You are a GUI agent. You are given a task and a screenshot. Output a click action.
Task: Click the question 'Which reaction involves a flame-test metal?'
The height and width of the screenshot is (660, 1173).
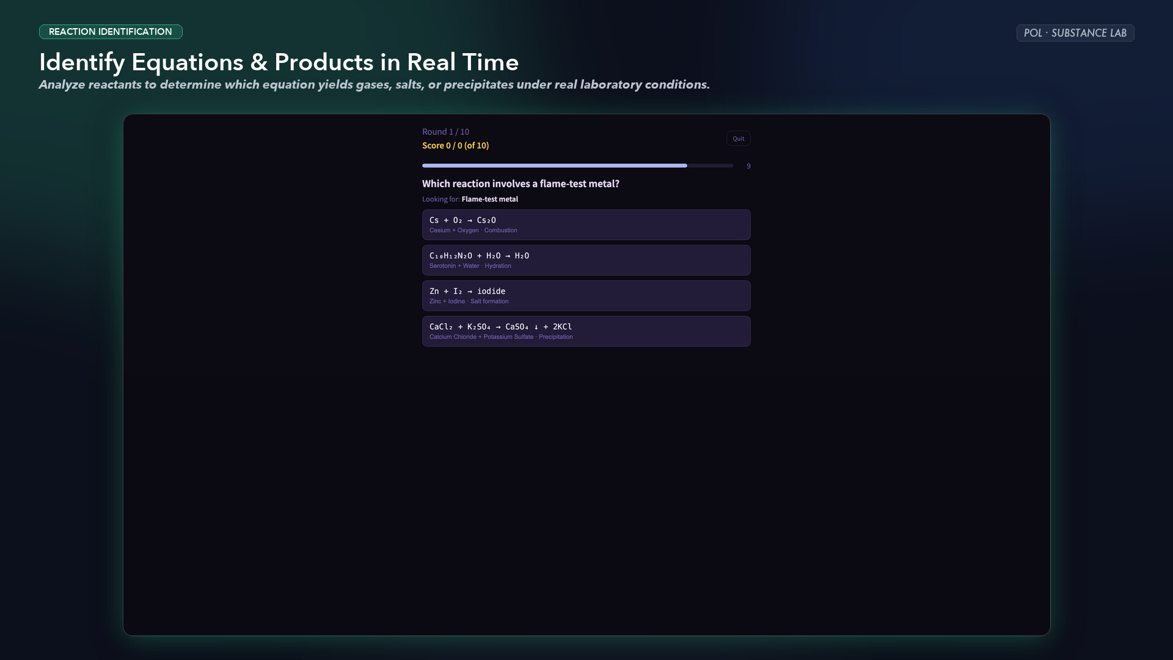[x=521, y=183]
